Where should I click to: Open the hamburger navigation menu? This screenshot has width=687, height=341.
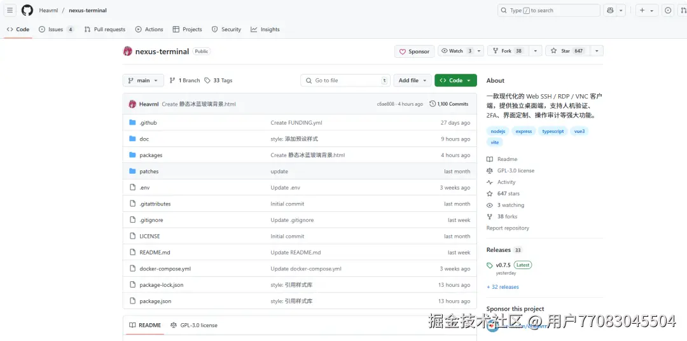click(x=11, y=10)
